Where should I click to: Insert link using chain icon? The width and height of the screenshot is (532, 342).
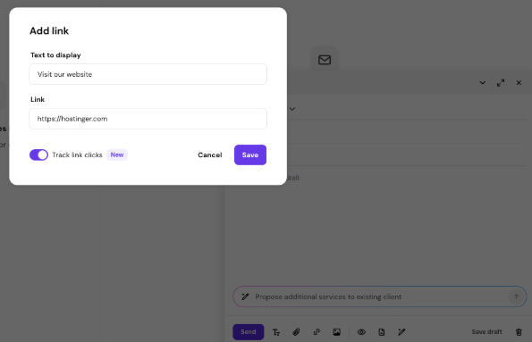(x=317, y=332)
